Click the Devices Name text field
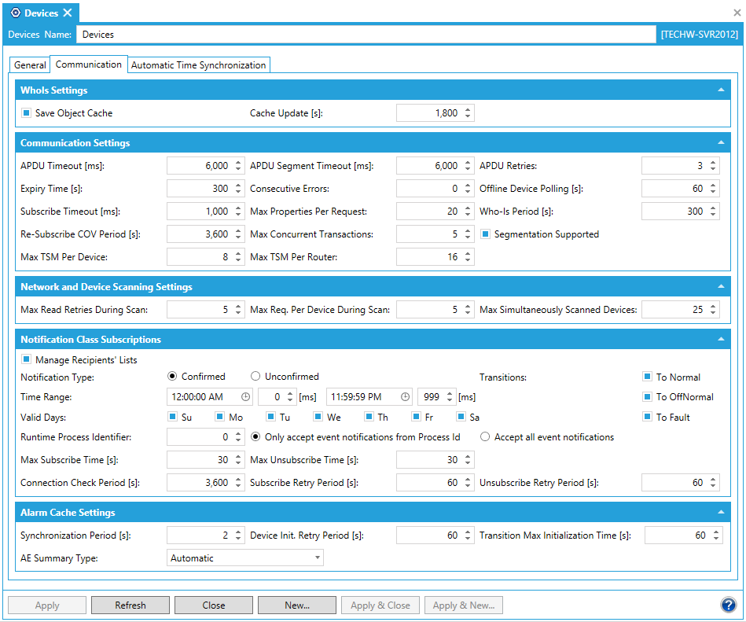 (366, 35)
